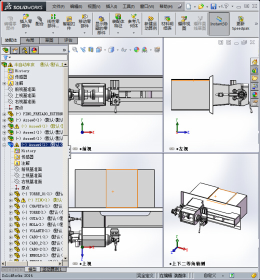This screenshot has height=280, width=260.
Task: Click the Display Style cube icon
Action: coord(111,49)
